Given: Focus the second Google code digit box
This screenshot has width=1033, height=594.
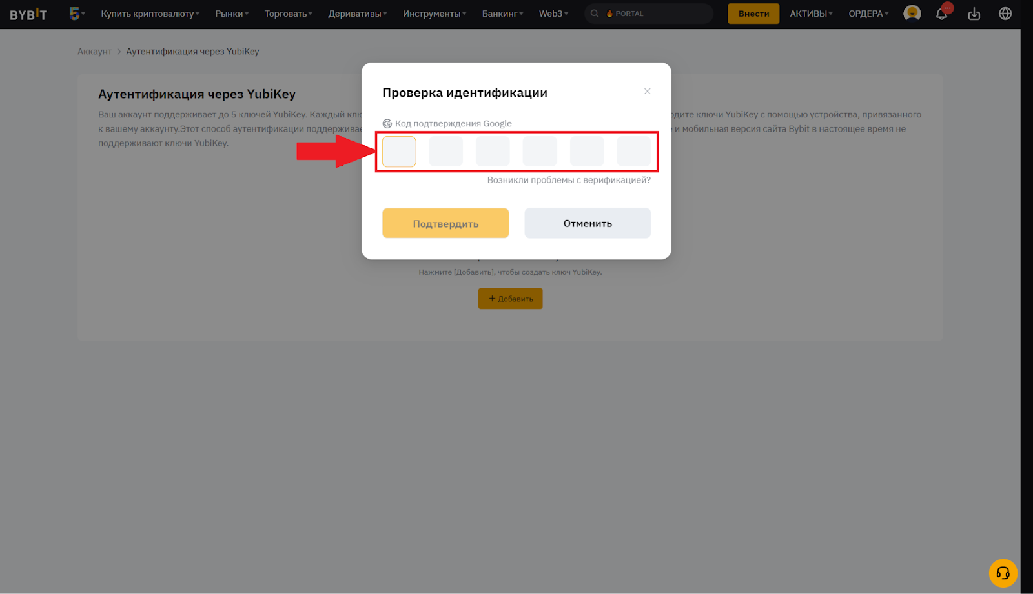Looking at the screenshot, I should pyautogui.click(x=446, y=152).
